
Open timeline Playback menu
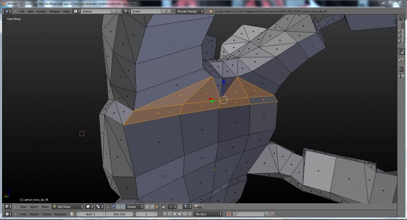[60, 214]
